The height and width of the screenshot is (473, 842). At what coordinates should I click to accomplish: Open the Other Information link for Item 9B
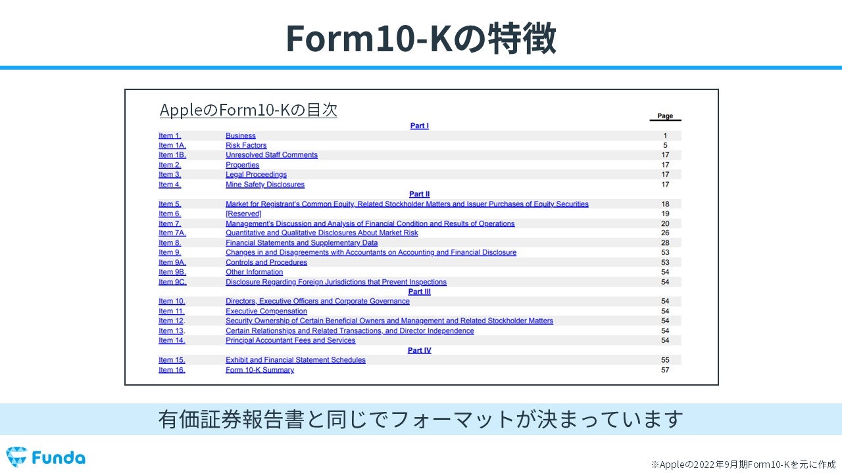point(254,271)
